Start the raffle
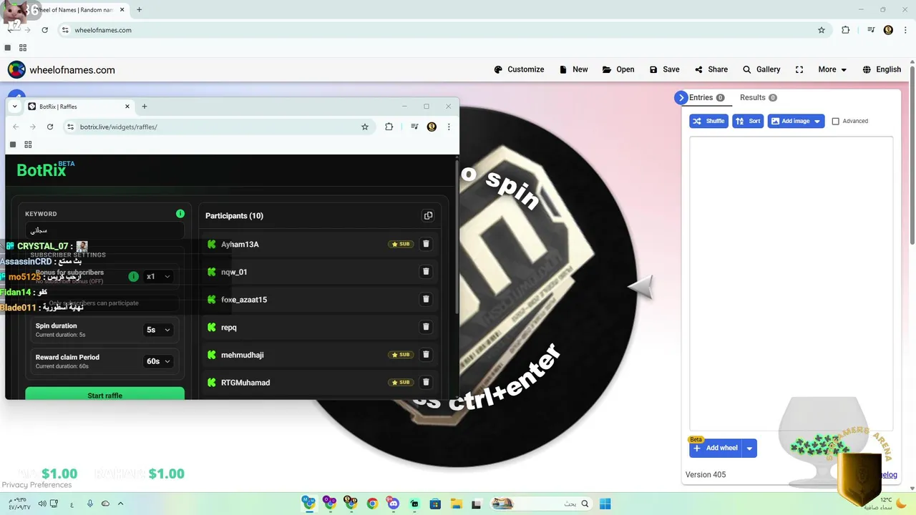Image resolution: width=916 pixels, height=515 pixels. click(105, 394)
